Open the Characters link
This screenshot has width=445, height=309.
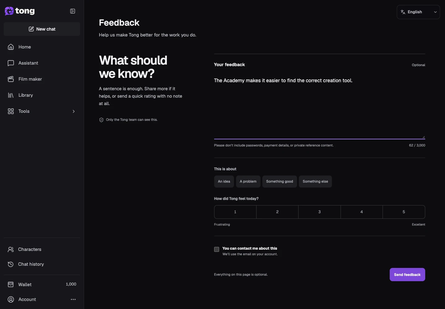(42, 249)
